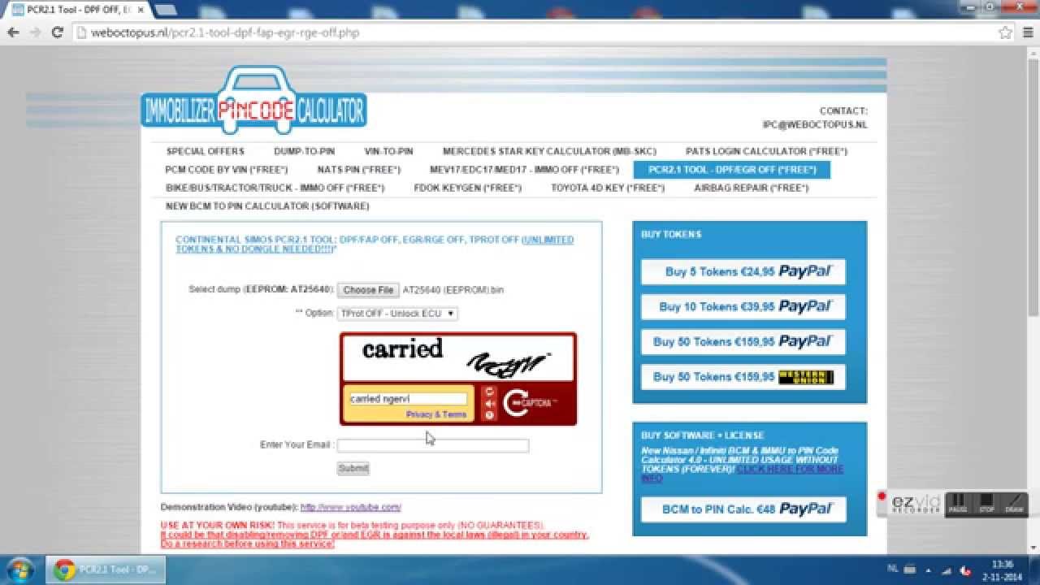Viewport: 1040px width, 585px height.
Task: Click the Unlimited Tokens heading link
Action: pyautogui.click(x=374, y=245)
